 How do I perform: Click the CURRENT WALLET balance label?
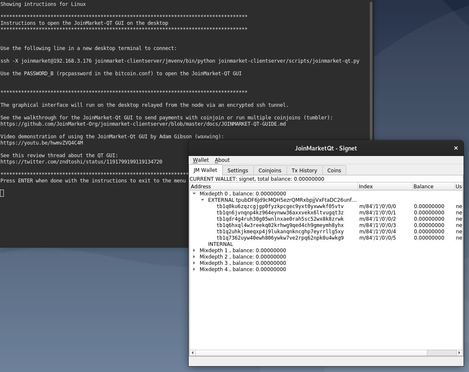coord(257,179)
